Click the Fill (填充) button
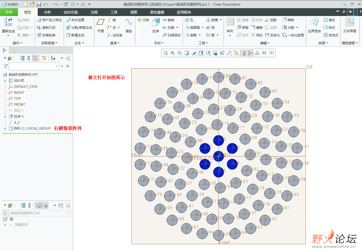The width and height of the screenshot is (362, 251). (329, 20)
